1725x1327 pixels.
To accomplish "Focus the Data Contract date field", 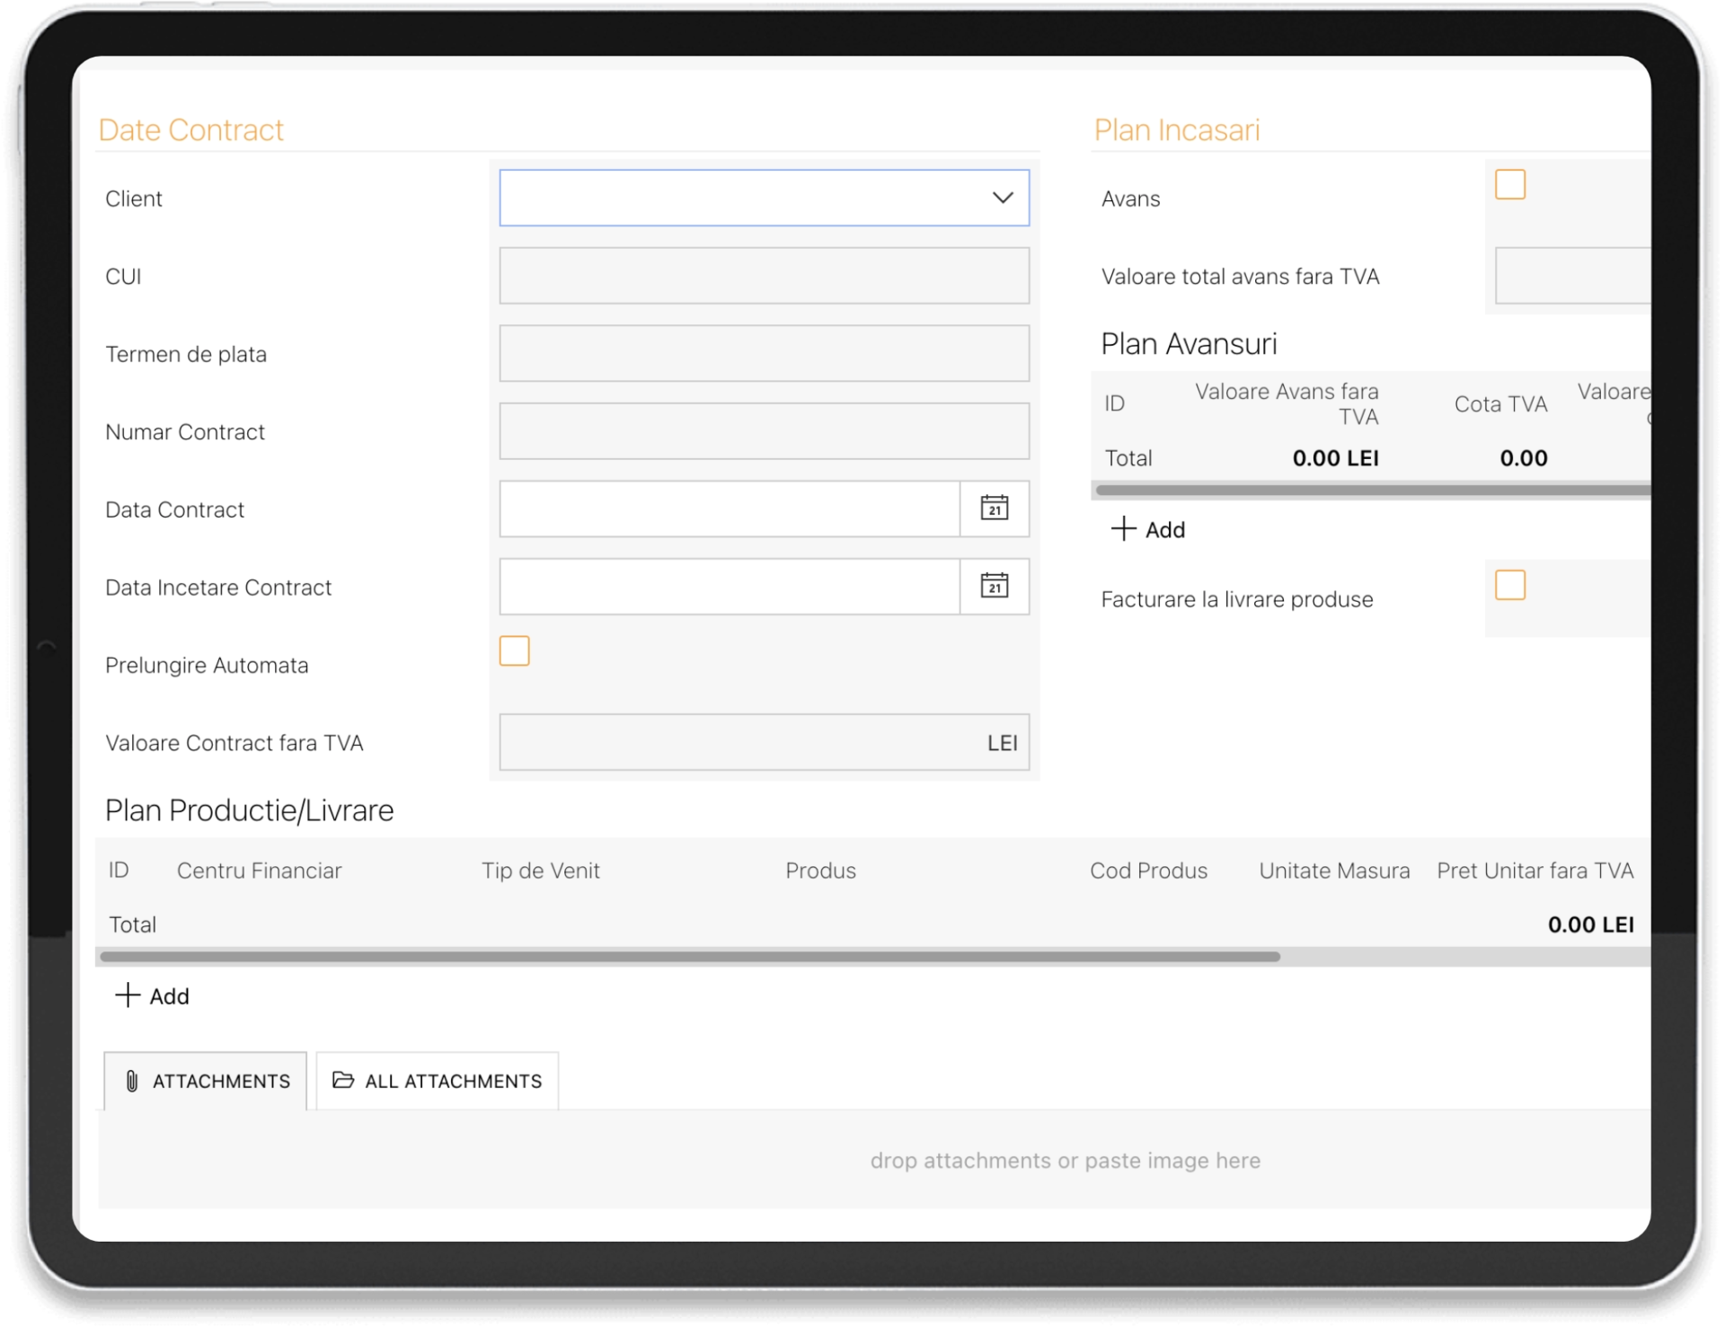I will tap(729, 509).
